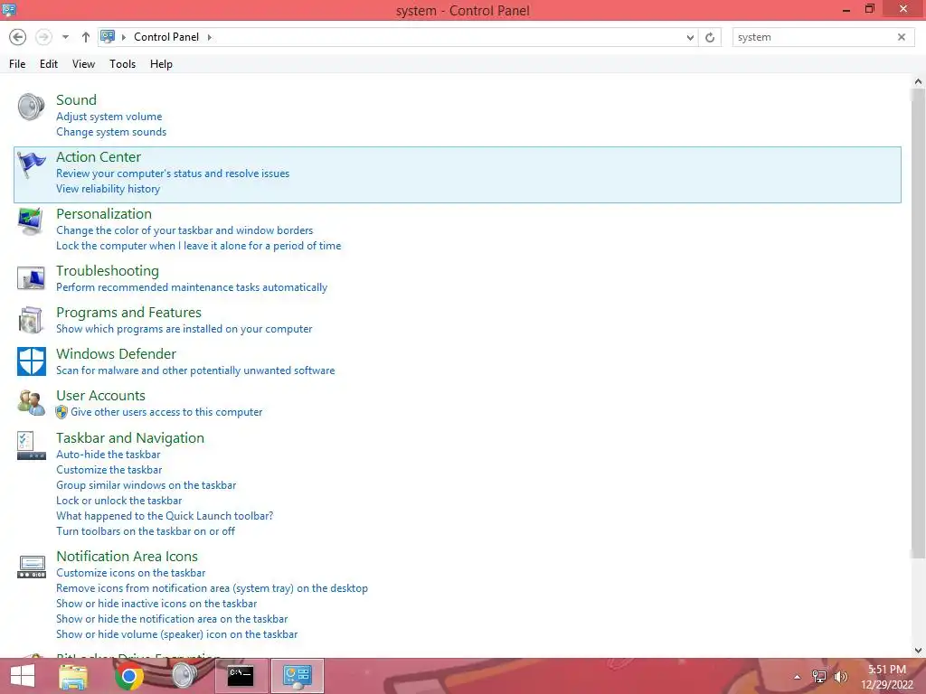This screenshot has height=694, width=926.
Task: Click Group similar windows on the taskbar
Action: [x=146, y=485]
